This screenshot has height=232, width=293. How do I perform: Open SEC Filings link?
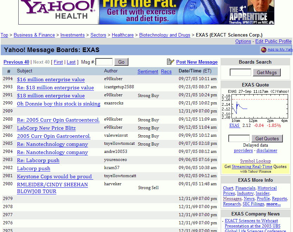[x=253, y=204]
